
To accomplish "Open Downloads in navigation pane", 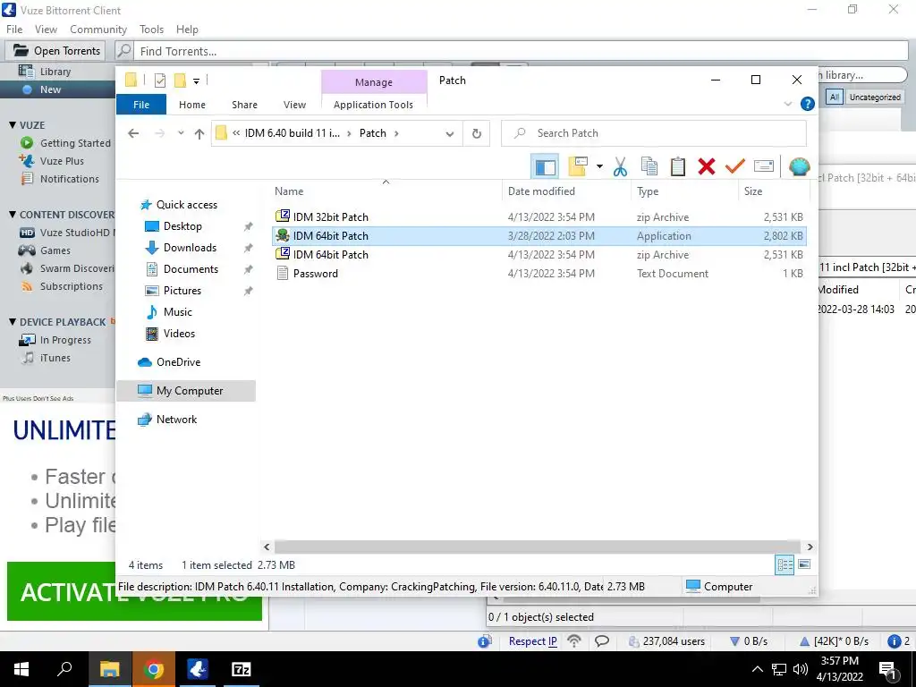I will pos(190,248).
